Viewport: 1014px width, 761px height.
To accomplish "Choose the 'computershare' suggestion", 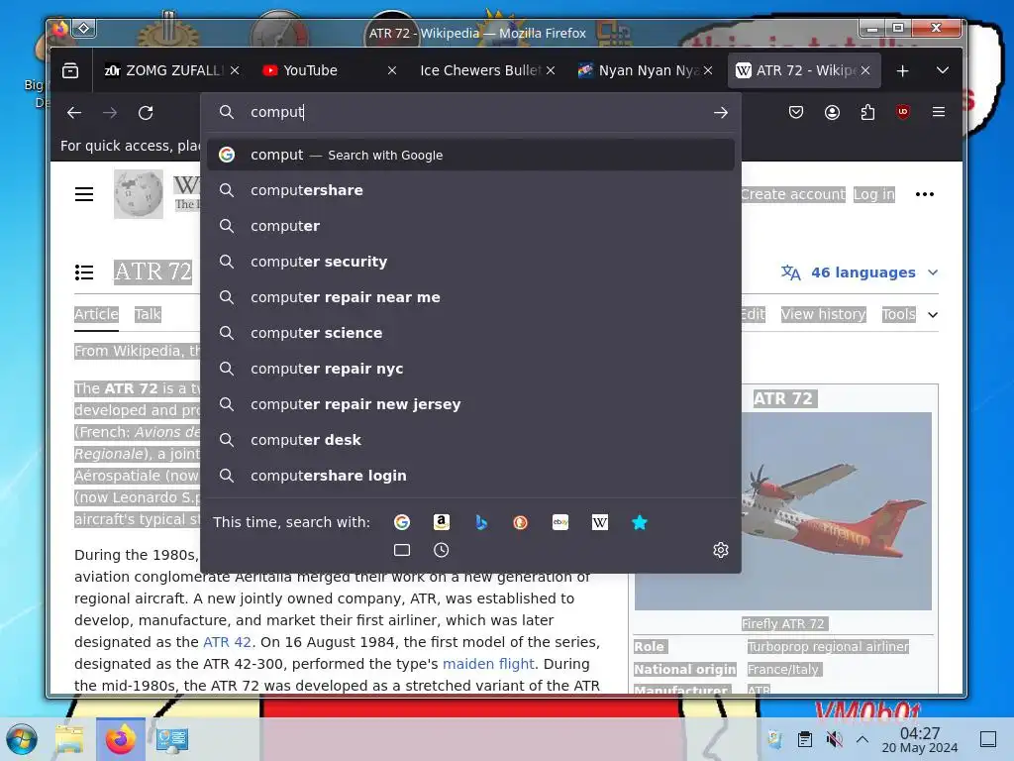I will click(x=470, y=190).
